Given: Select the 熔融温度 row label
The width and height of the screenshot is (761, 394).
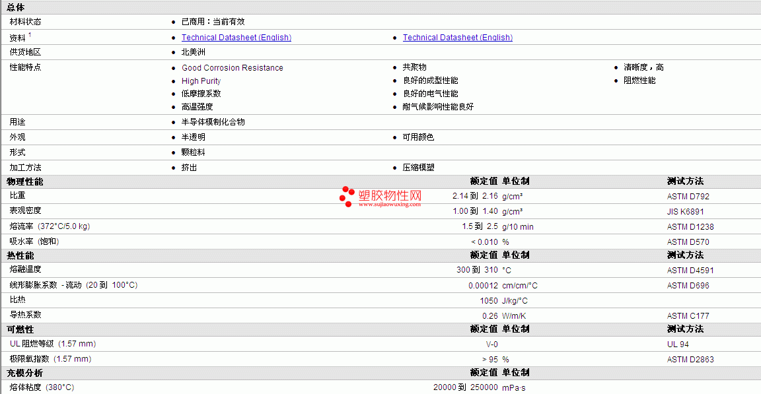Looking at the screenshot, I should [25, 269].
